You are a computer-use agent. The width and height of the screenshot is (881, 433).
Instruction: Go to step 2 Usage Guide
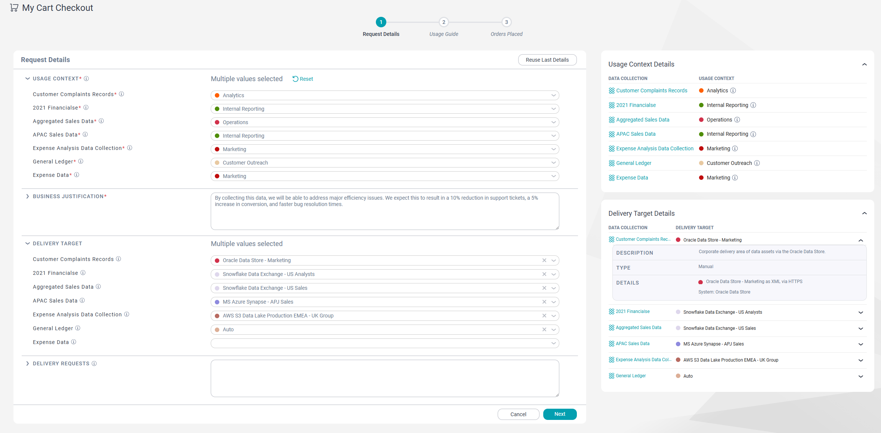[x=443, y=22]
